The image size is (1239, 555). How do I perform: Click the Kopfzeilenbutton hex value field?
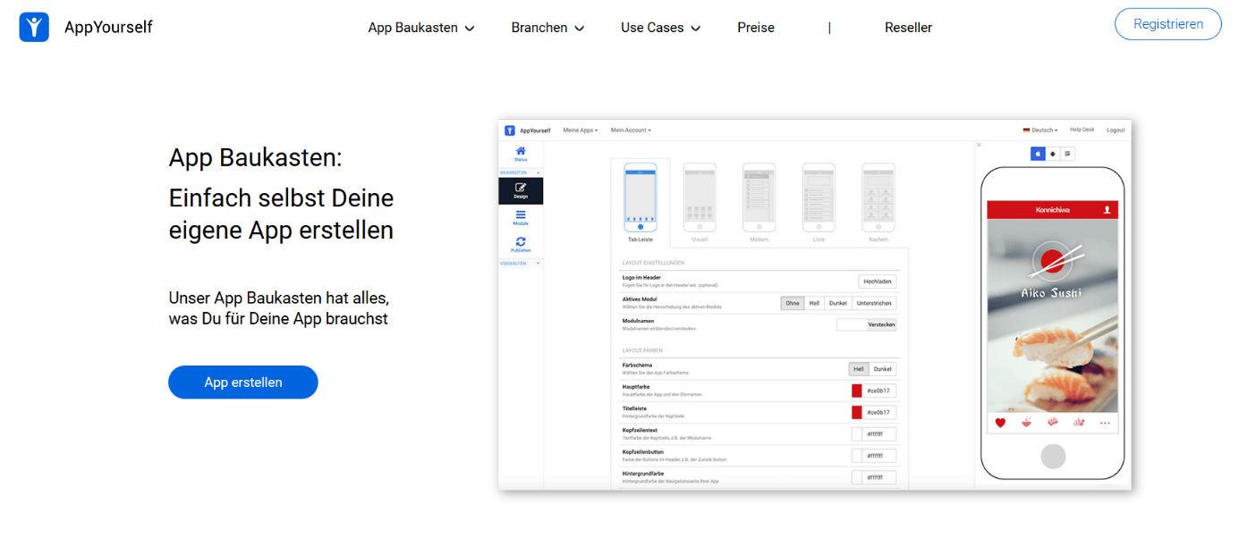(879, 456)
